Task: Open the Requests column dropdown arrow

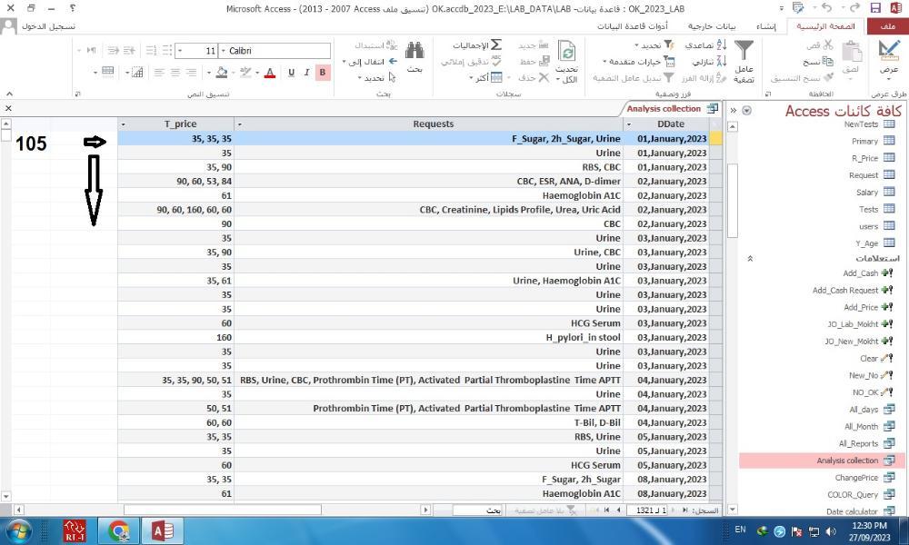Action: [x=239, y=124]
